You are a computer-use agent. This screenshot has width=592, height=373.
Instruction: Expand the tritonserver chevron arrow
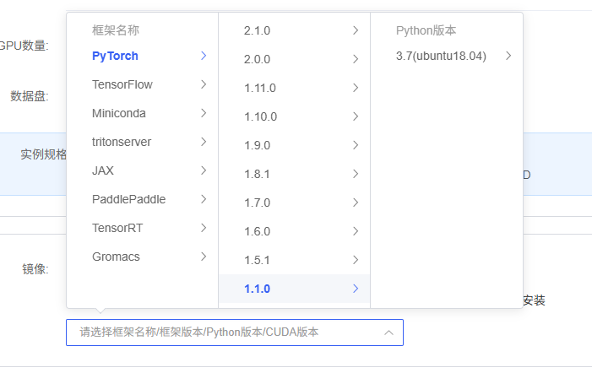point(204,142)
